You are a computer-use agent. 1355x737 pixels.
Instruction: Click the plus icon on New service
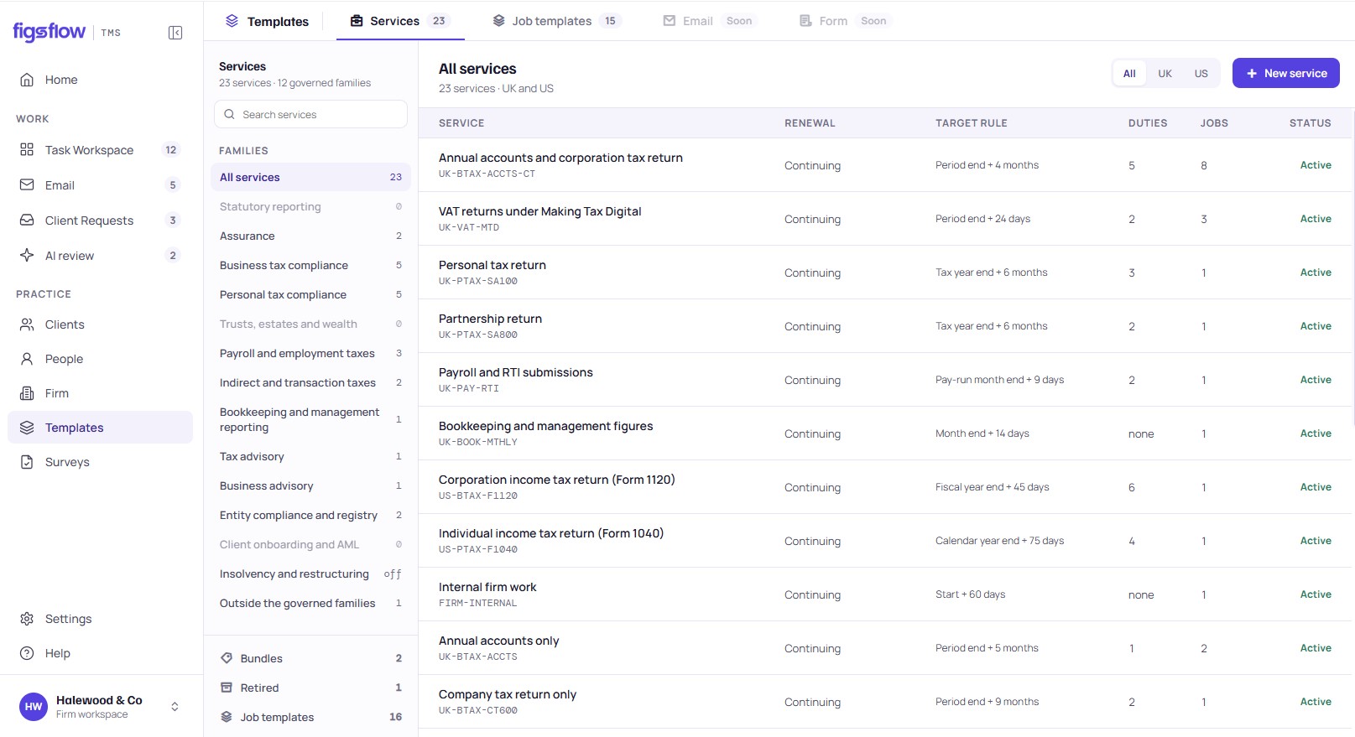[1252, 74]
